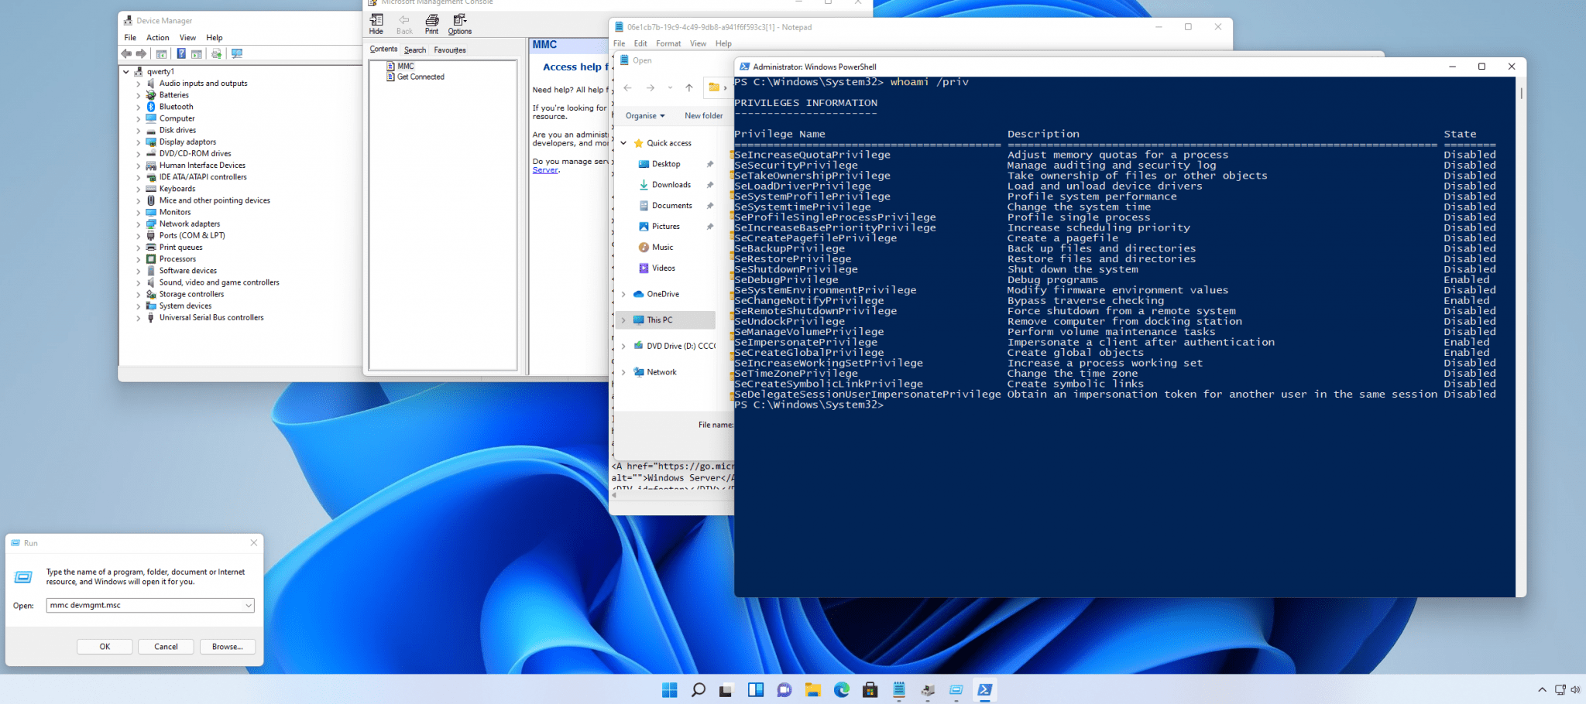Click Scan for hardware changes monitor icon
The width and height of the screenshot is (1586, 704).
click(x=237, y=54)
